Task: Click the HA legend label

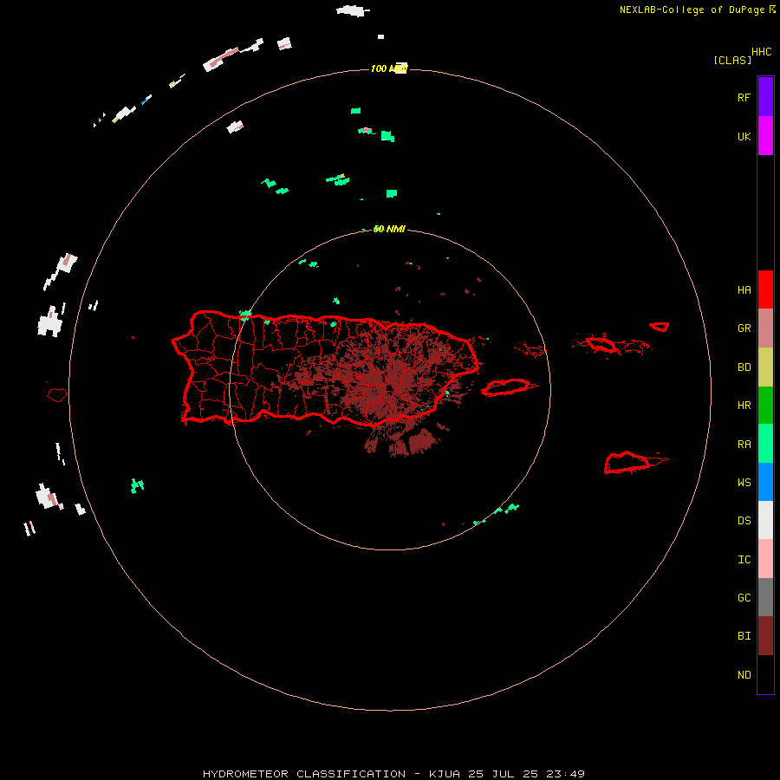Action: [744, 289]
